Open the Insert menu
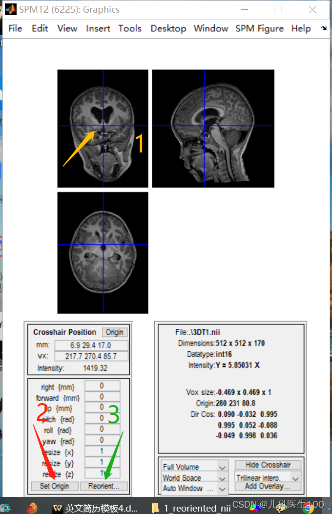 [98, 28]
